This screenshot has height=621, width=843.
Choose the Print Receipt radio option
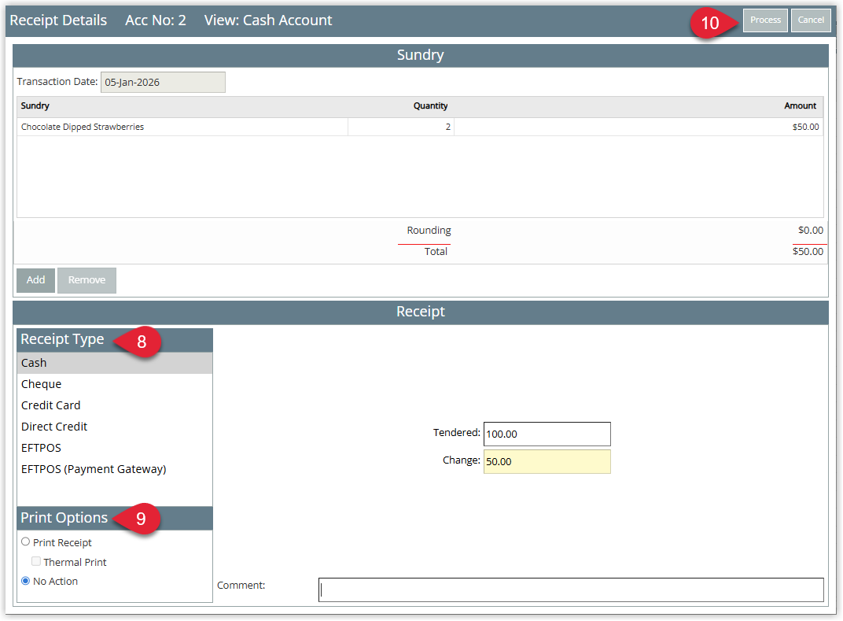[x=25, y=542]
